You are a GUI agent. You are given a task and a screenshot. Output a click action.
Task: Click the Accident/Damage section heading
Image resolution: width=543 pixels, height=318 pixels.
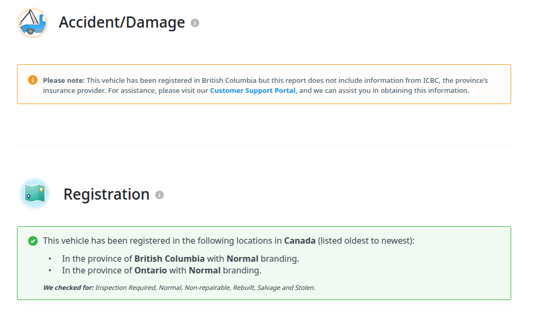(x=121, y=22)
